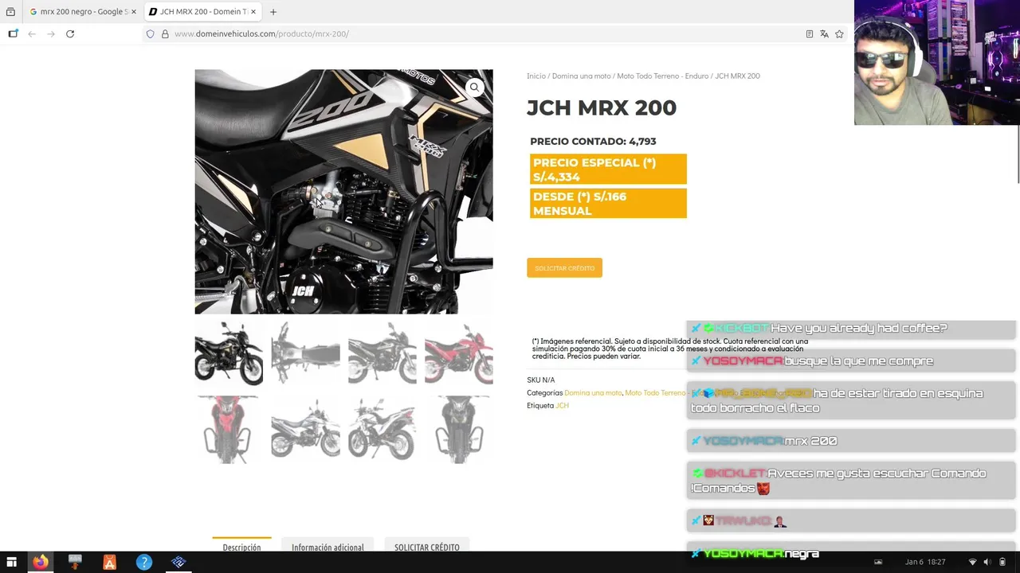Screen dimensions: 1020x573
Task: Go back to the previous page
Action: (x=32, y=33)
